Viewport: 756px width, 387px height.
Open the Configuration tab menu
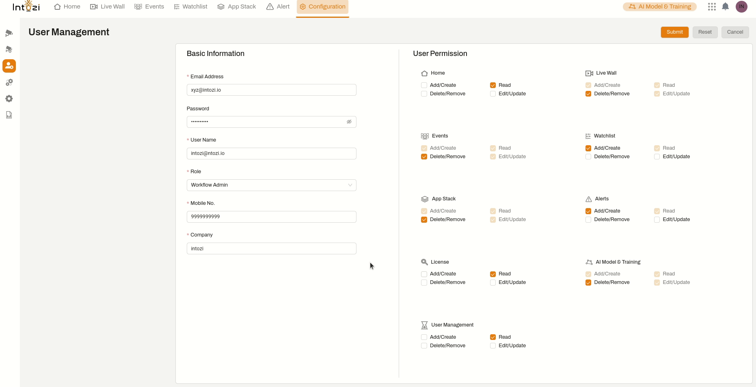tap(322, 6)
